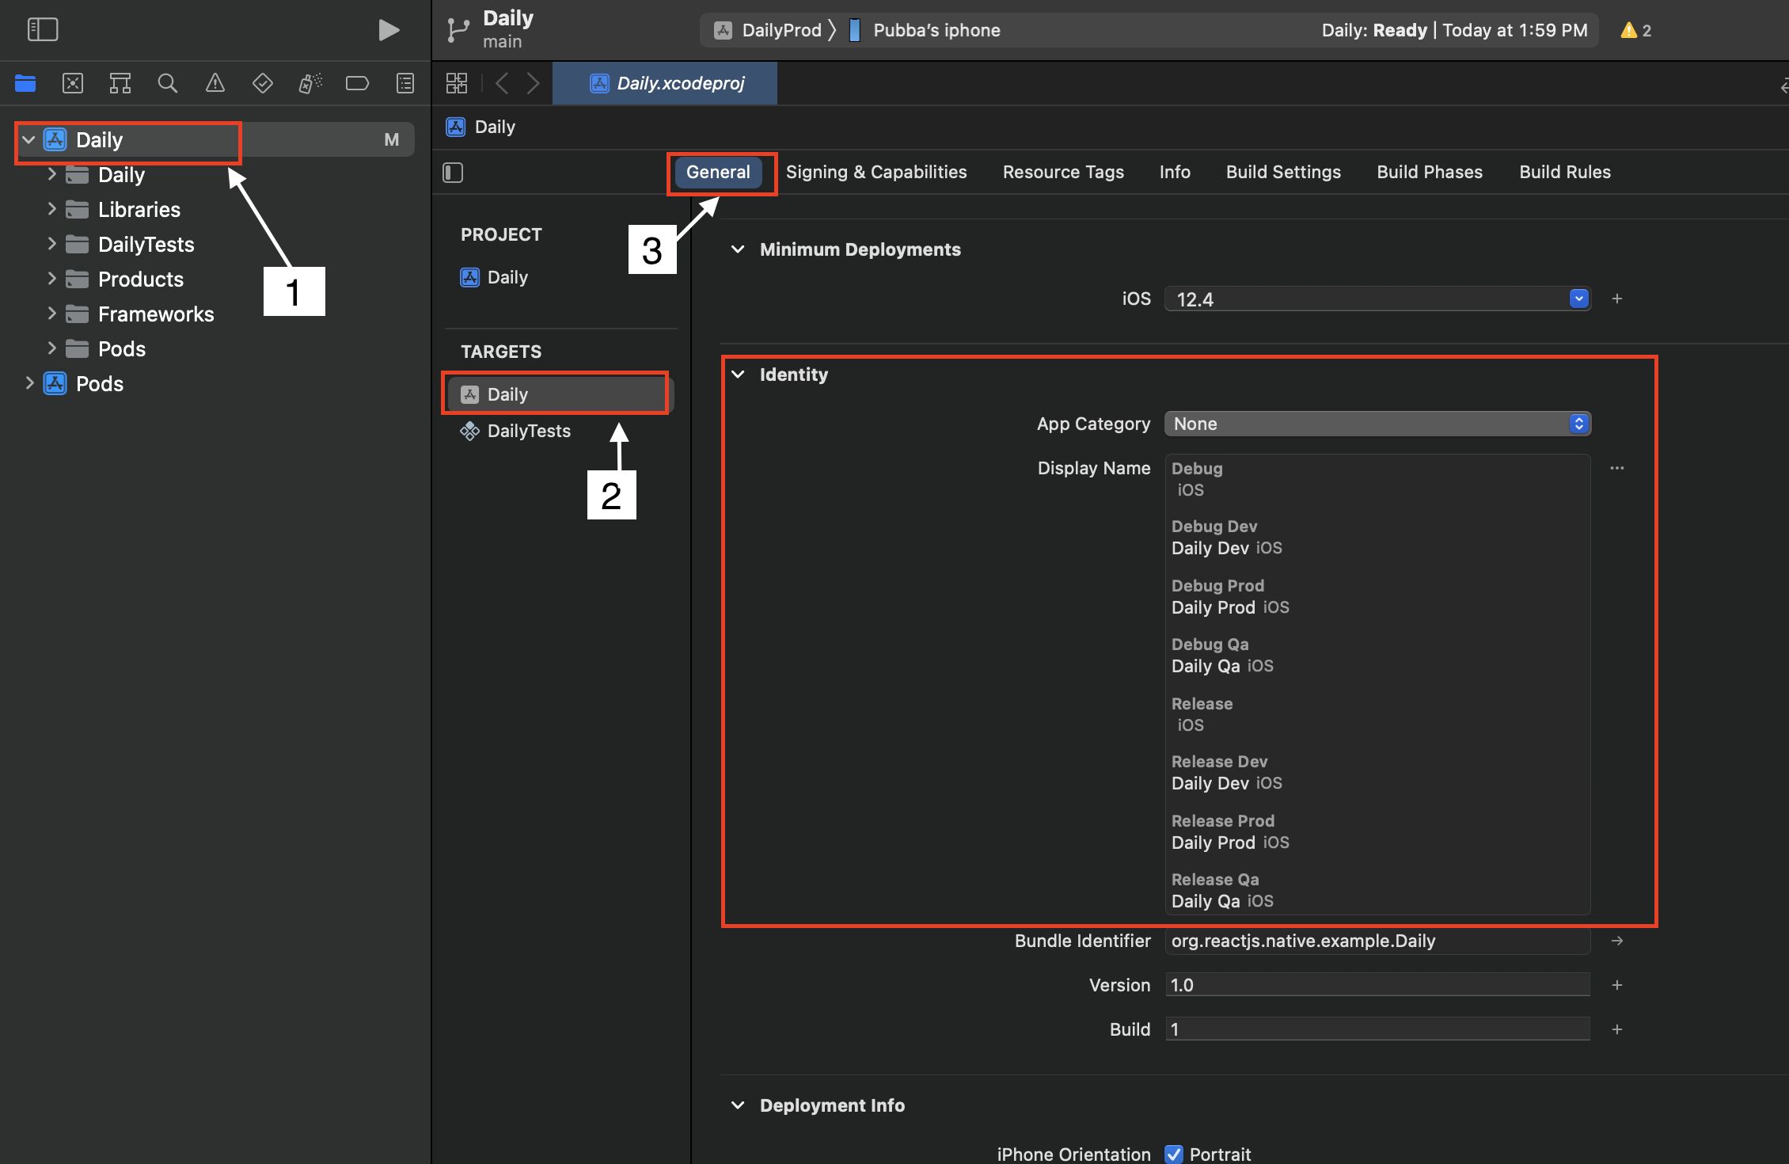
Task: Click the plus button next to Version
Action: (1617, 984)
